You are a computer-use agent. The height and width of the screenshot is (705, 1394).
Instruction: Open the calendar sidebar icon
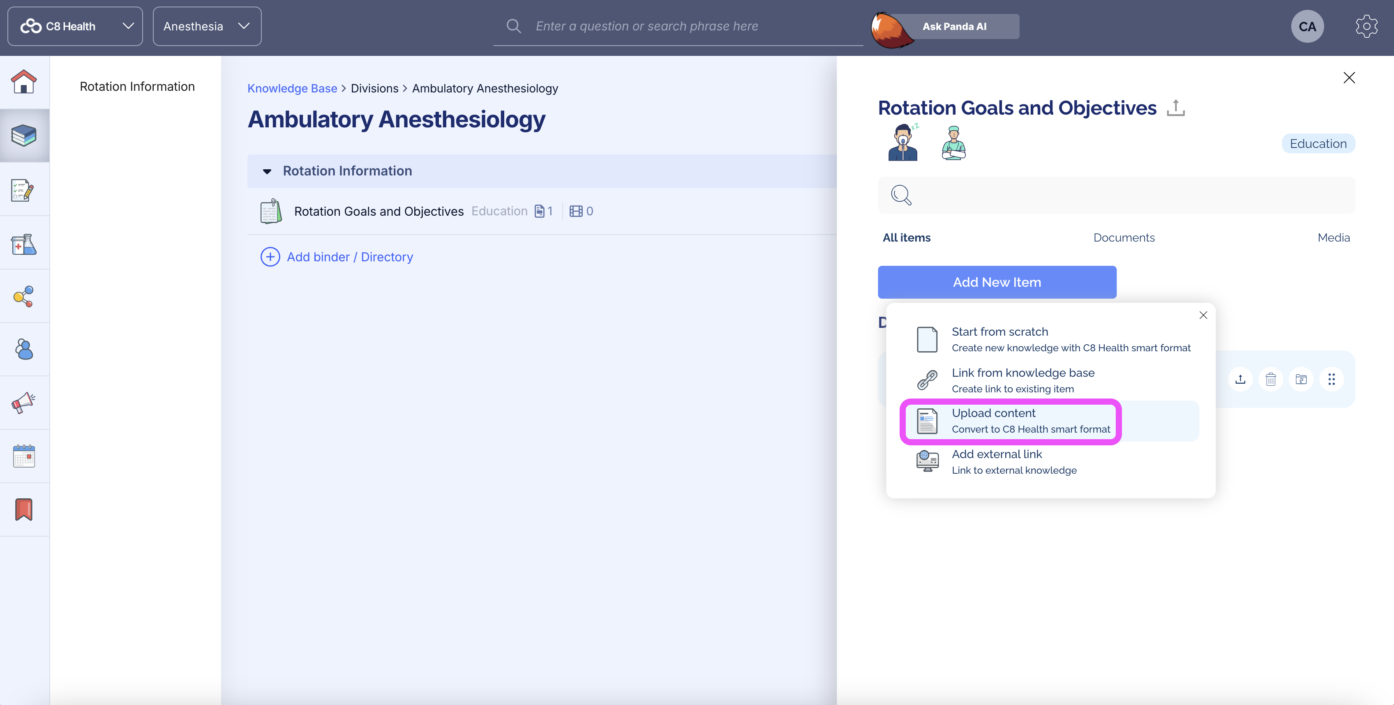click(x=24, y=456)
